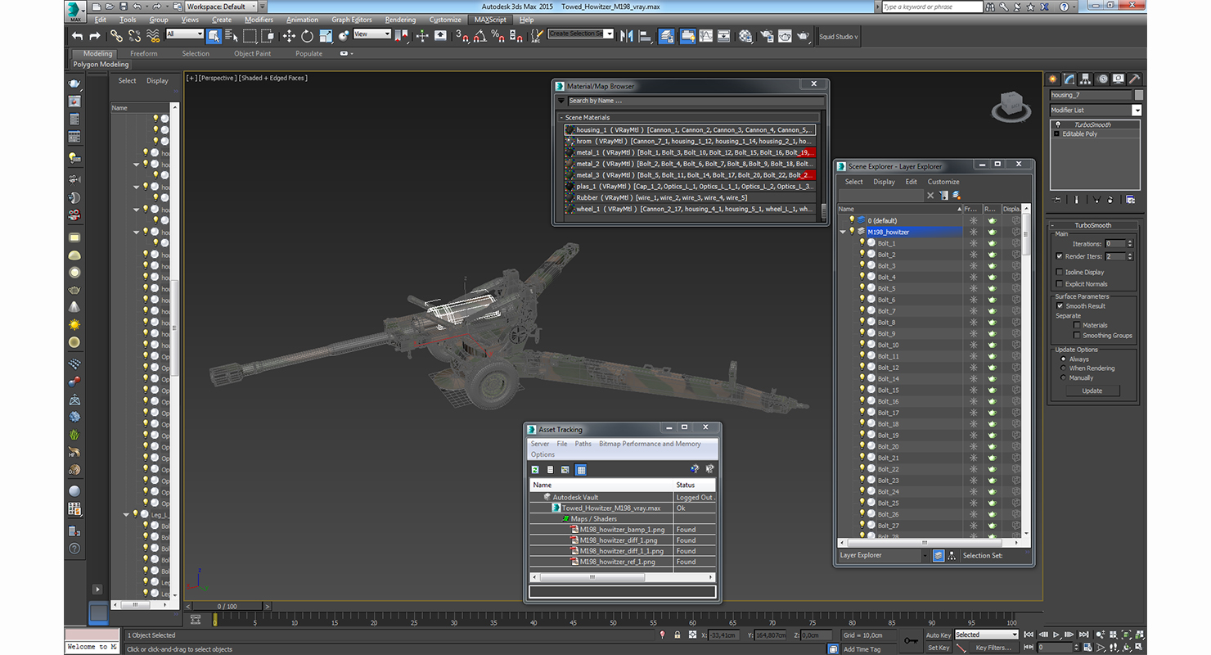Screen dimensions: 1211x655
Task: Click Configure Modifier Sets icon
Action: [1130, 199]
